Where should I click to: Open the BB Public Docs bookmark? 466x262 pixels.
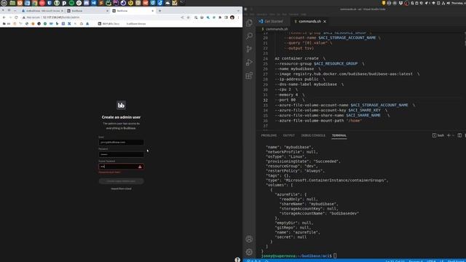(108, 24)
